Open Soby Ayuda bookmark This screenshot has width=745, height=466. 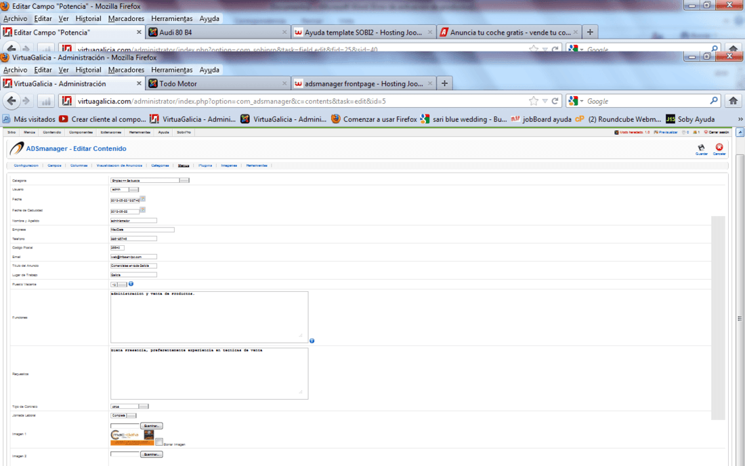pyautogui.click(x=689, y=119)
